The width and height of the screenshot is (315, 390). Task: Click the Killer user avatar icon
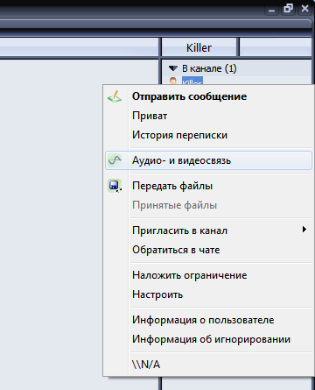[173, 81]
